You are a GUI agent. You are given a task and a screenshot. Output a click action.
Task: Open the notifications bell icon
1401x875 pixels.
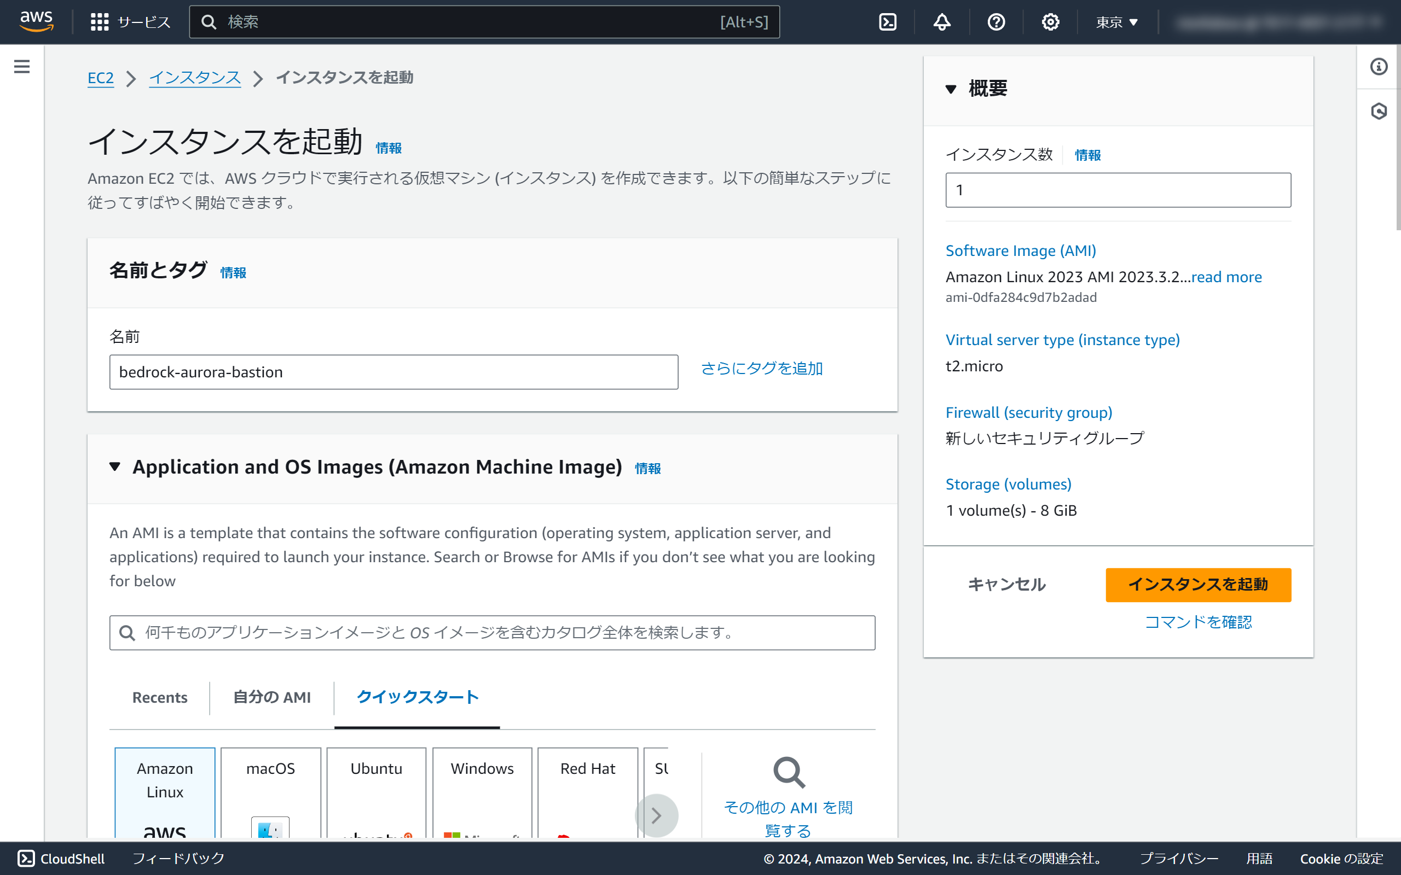click(942, 22)
